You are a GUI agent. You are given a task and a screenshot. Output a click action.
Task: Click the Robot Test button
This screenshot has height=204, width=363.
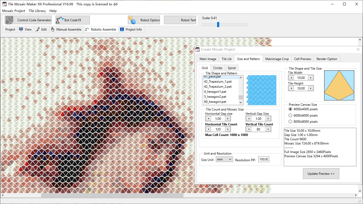(x=180, y=20)
